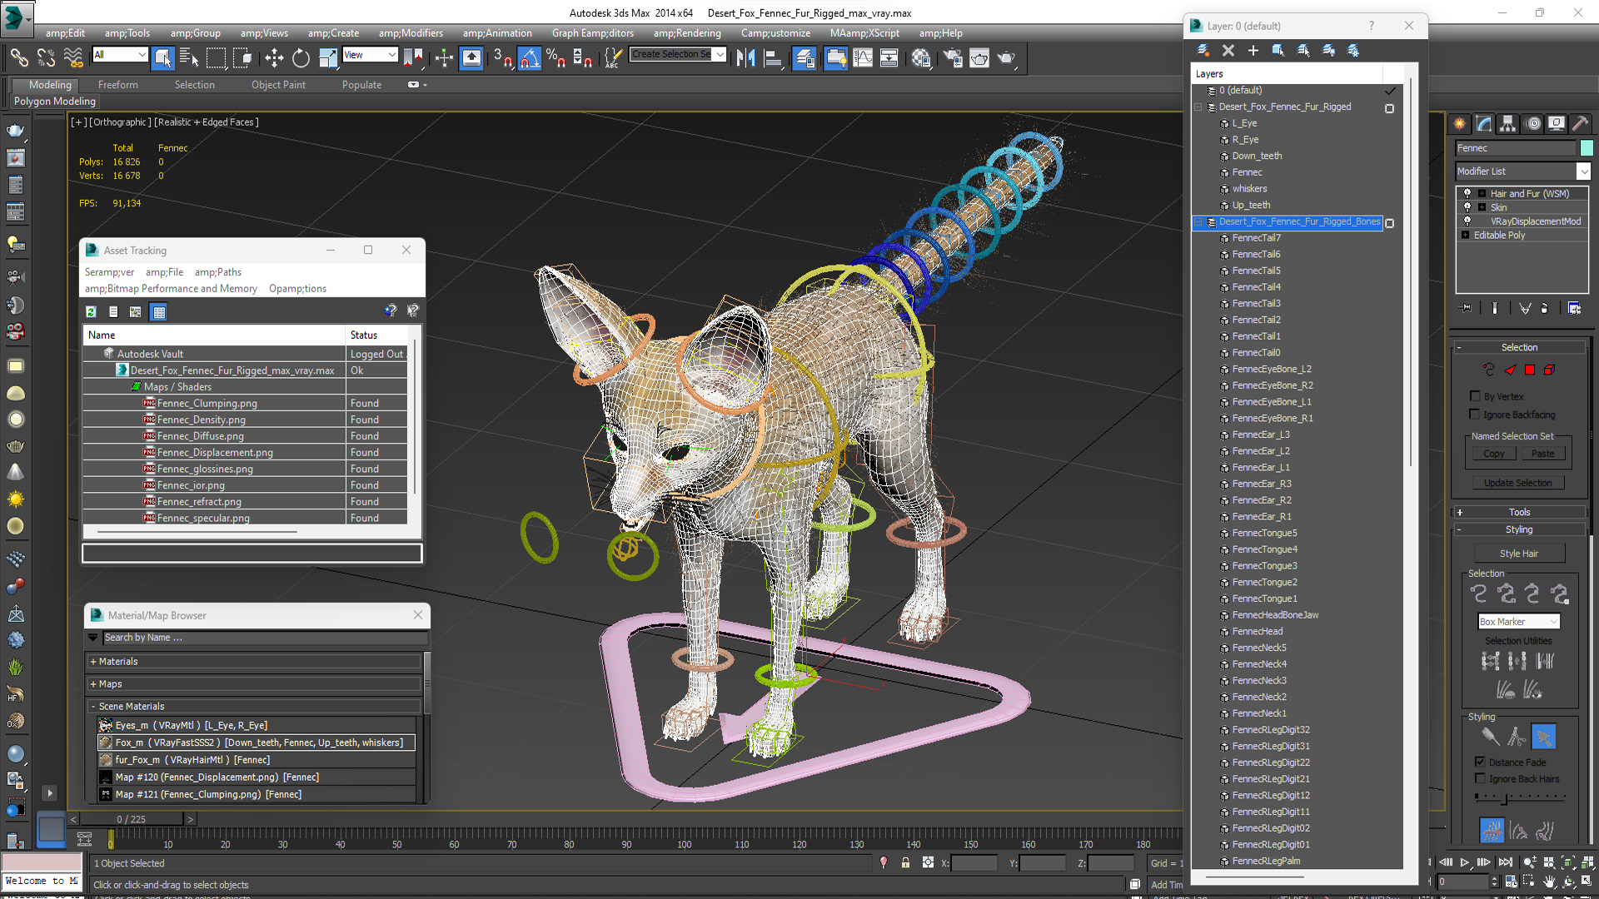Image resolution: width=1599 pixels, height=899 pixels.
Task: Open the Motion command panel
Action: (1532, 123)
